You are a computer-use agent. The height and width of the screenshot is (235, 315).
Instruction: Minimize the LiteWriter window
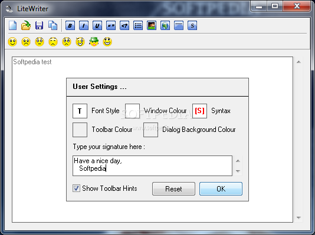click(x=259, y=6)
